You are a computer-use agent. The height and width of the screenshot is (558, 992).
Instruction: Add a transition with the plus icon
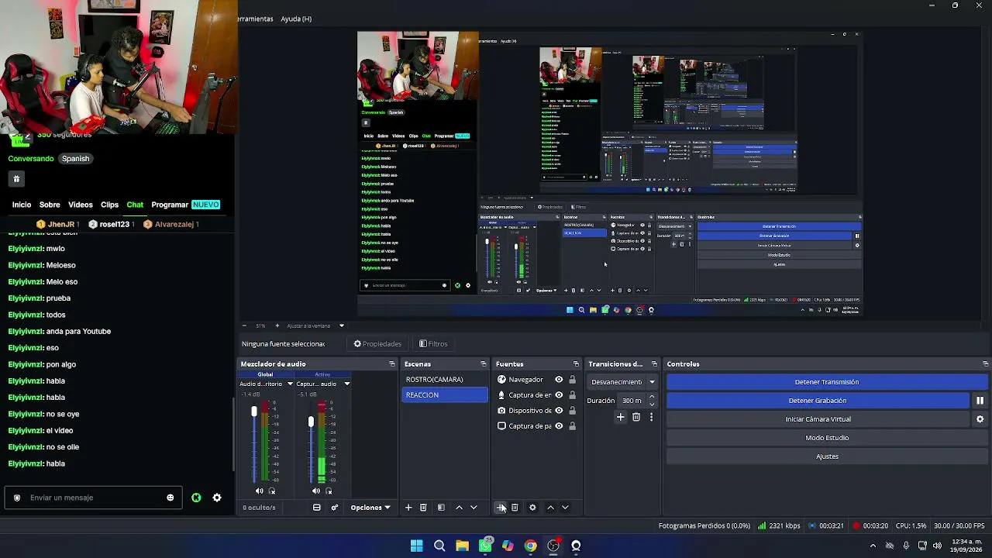620,417
